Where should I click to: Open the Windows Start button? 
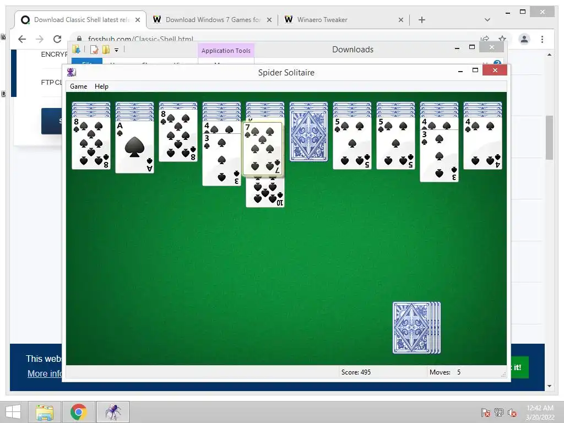coord(13,412)
